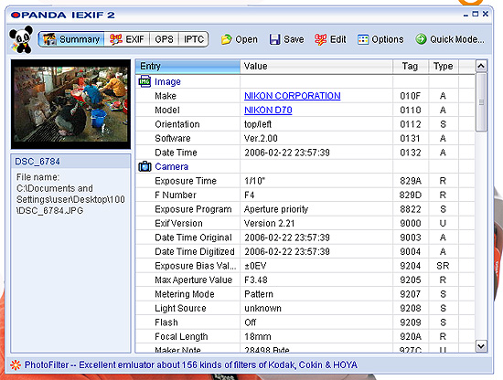Open the EXIF tab
Viewport: 503px width, 380px height.
click(127, 39)
